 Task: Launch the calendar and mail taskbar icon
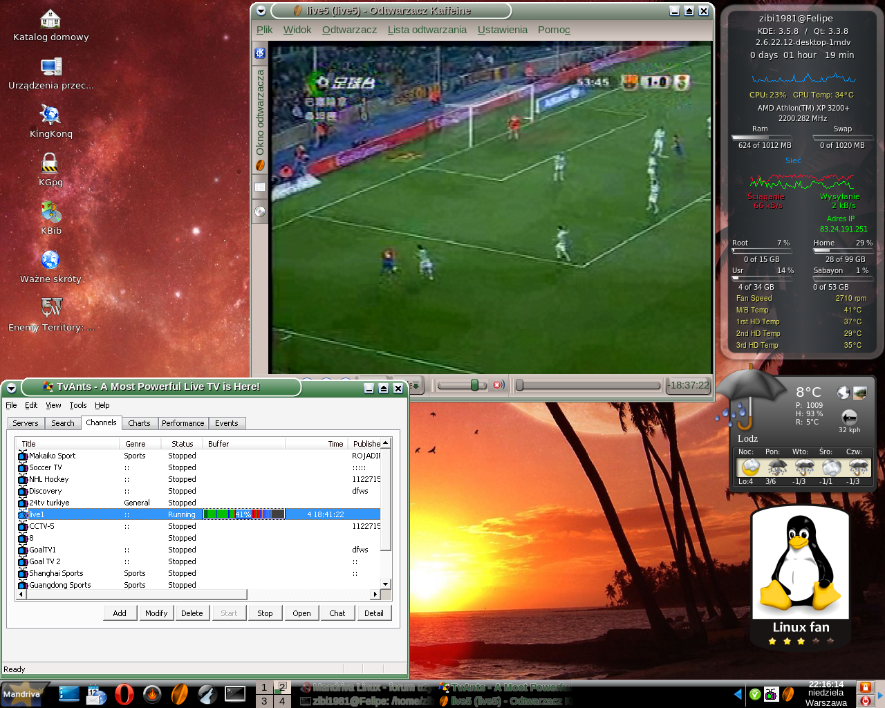click(96, 693)
